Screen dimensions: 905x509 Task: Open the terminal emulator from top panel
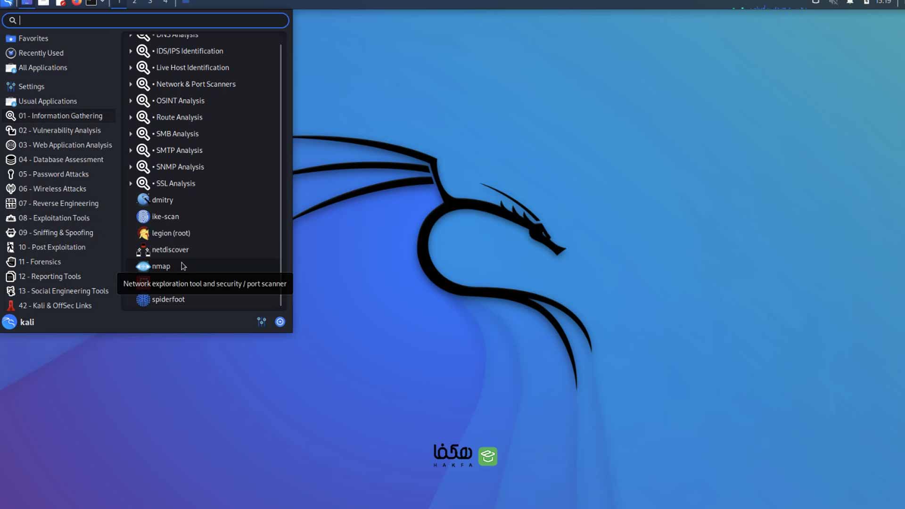coord(91,2)
